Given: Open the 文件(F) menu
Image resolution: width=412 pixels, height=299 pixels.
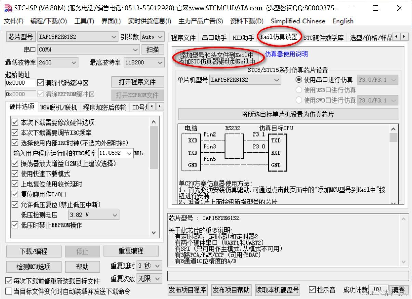Looking at the screenshot, I should click(14, 21).
